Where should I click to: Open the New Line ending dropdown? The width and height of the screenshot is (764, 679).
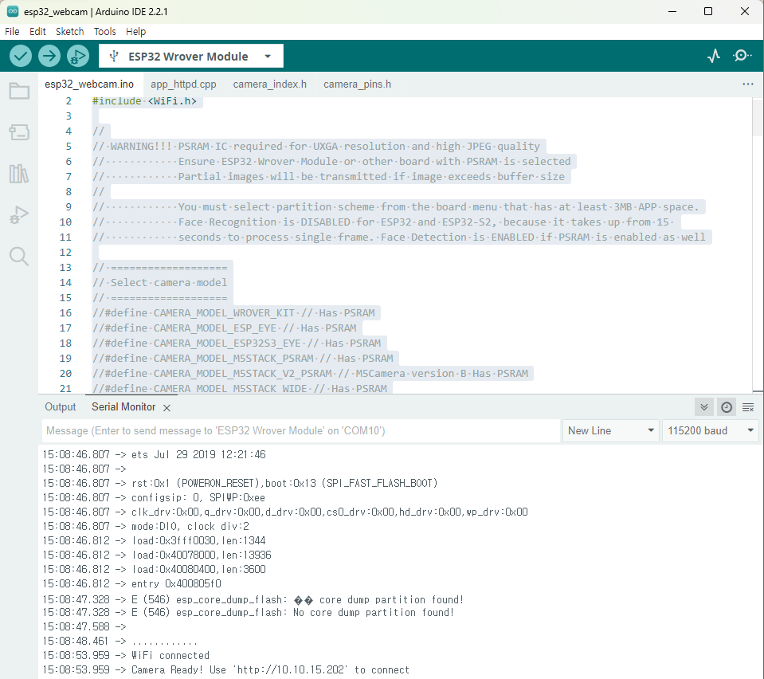[x=610, y=430]
